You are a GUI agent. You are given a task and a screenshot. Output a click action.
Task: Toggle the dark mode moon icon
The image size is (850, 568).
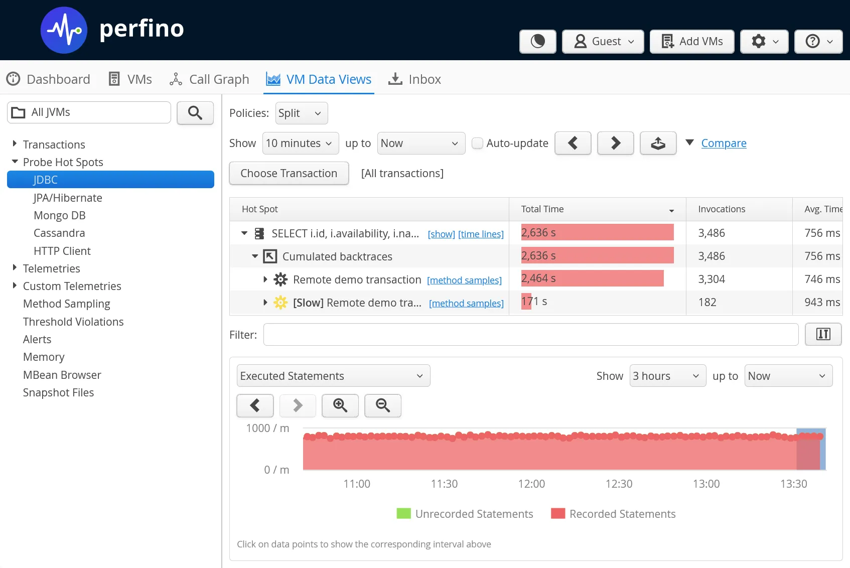(x=537, y=42)
